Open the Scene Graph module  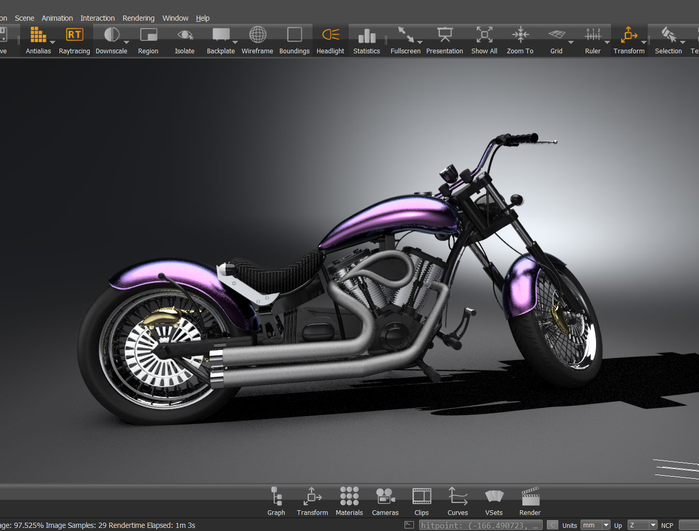(276, 501)
